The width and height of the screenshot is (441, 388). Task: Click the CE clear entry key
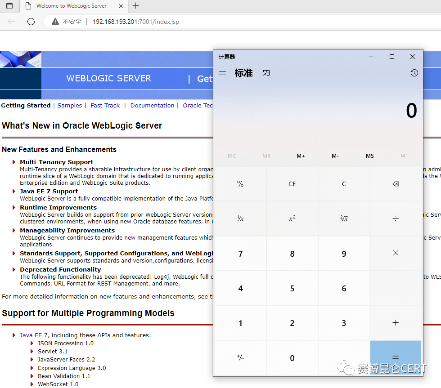point(292,184)
